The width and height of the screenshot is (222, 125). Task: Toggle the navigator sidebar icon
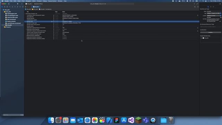click(x=9, y=4)
